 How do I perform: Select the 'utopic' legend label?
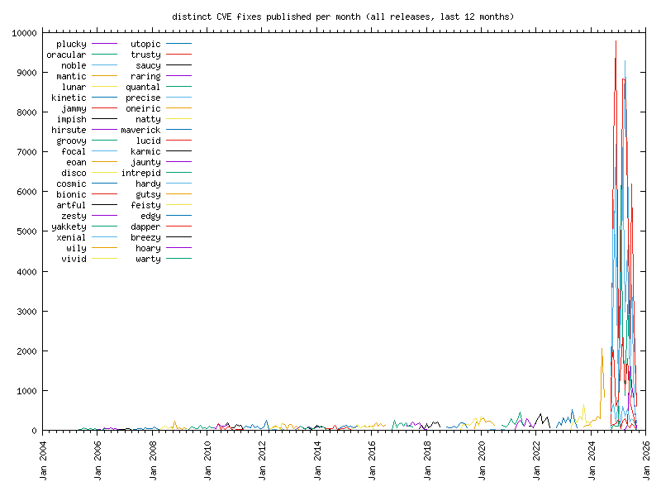145,44
